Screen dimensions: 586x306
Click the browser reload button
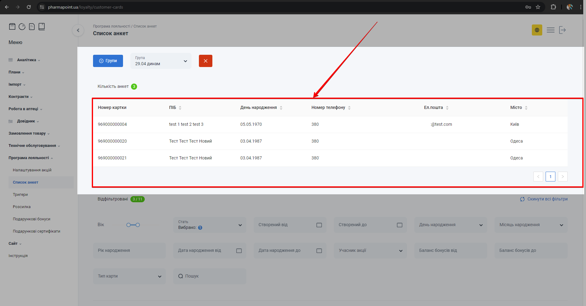[29, 7]
